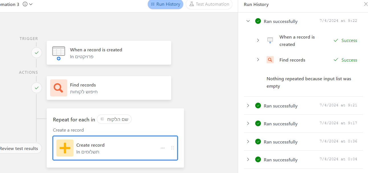368x173 pixels.
Task: Click the trigger icon in Run History
Action: click(x=270, y=40)
